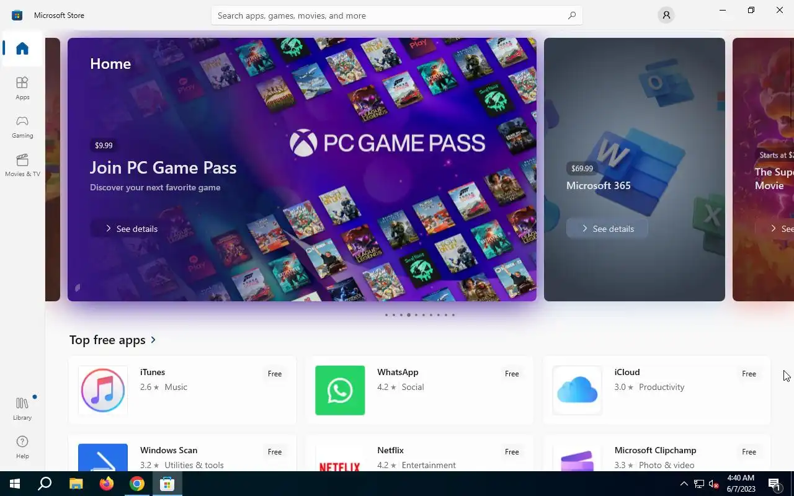This screenshot has width=794, height=496.
Task: Click the iCloud Productivity category text
Action: point(662,387)
